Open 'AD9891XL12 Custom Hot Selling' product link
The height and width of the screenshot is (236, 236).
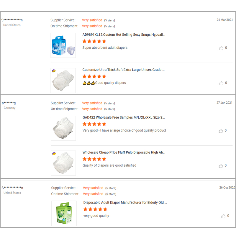(124, 35)
